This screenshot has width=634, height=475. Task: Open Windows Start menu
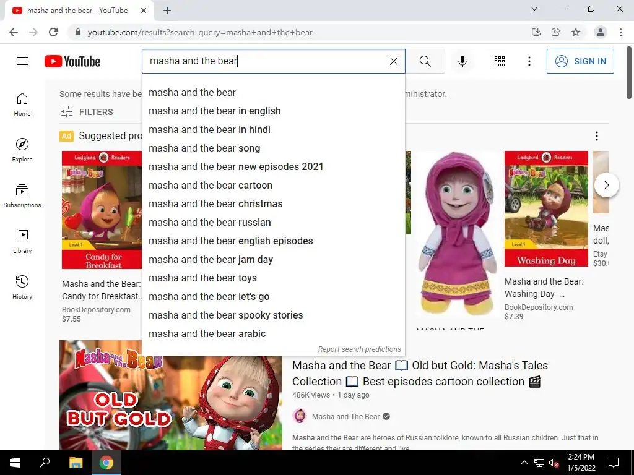[15, 463]
